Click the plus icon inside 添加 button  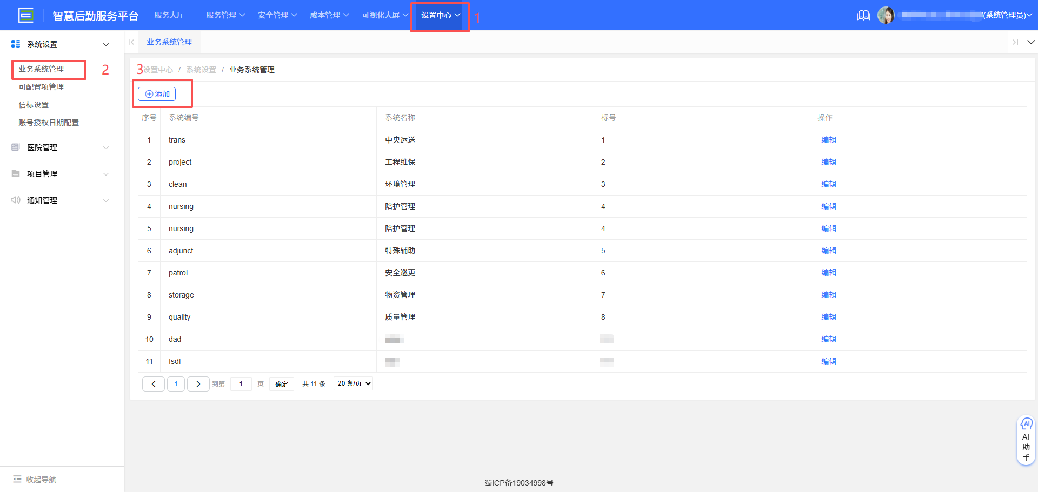(x=149, y=93)
